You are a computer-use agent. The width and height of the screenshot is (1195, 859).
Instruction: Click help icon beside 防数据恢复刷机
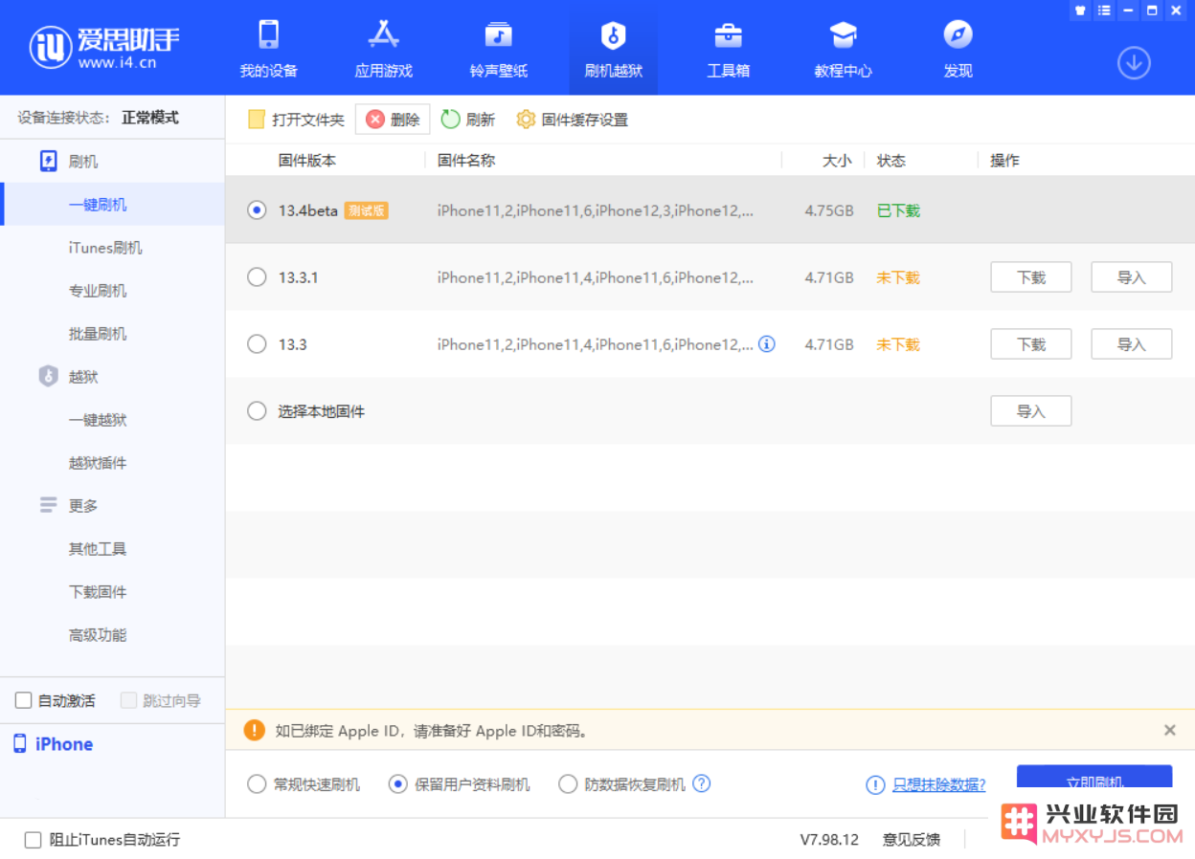(x=702, y=783)
